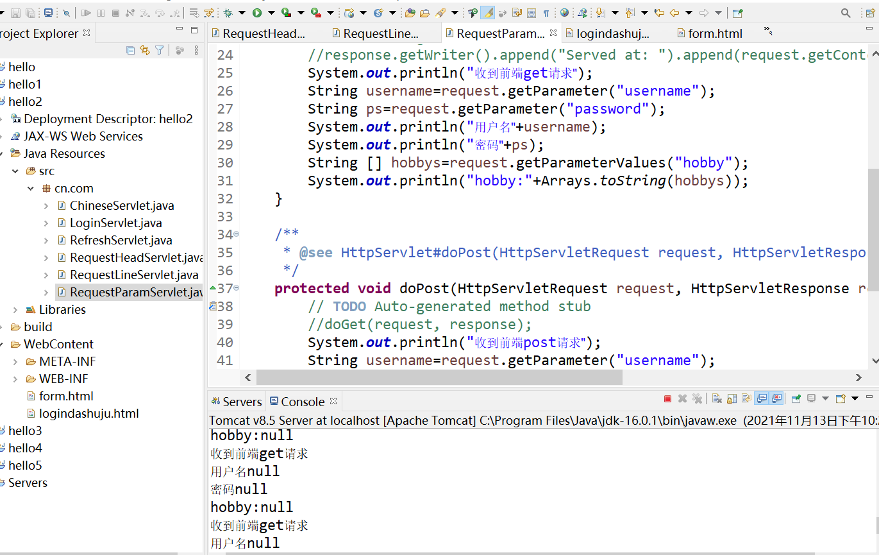Viewport: 879px width, 555px height.
Task: Expand the Libraries tree node
Action: pos(15,309)
